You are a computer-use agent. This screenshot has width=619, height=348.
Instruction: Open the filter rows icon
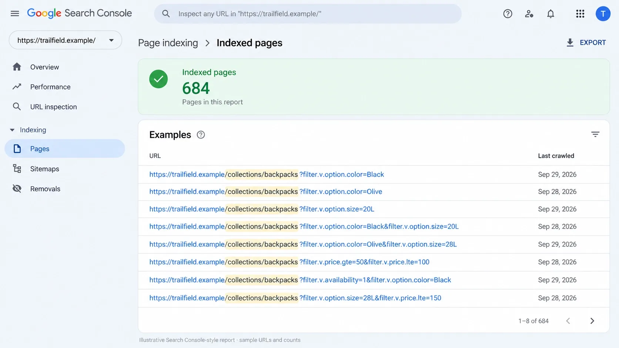click(595, 134)
